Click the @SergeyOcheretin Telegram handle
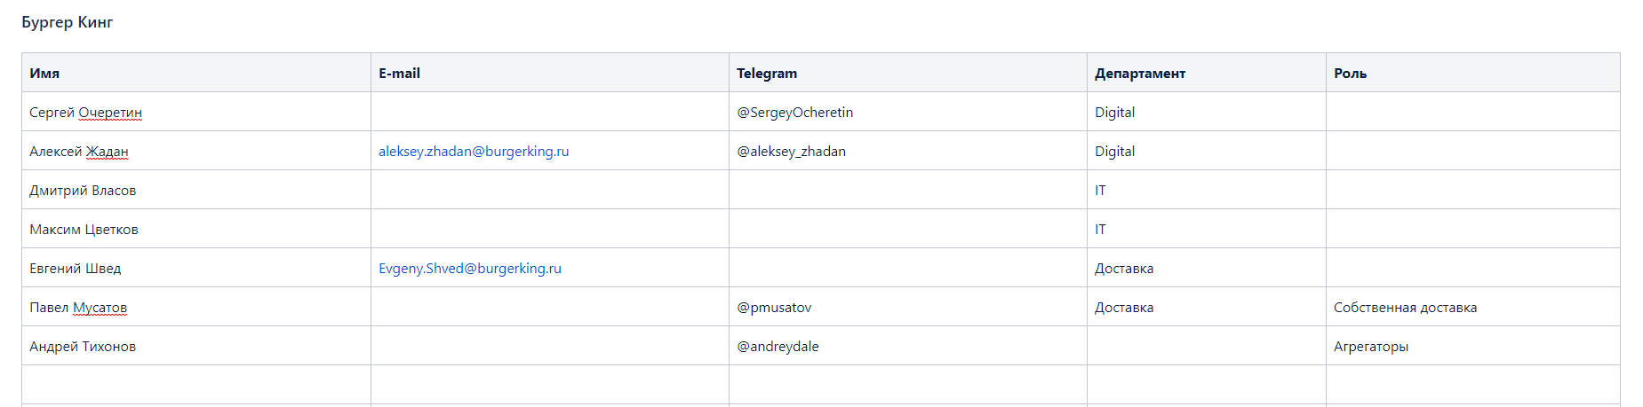This screenshot has height=407, width=1643. pos(794,113)
